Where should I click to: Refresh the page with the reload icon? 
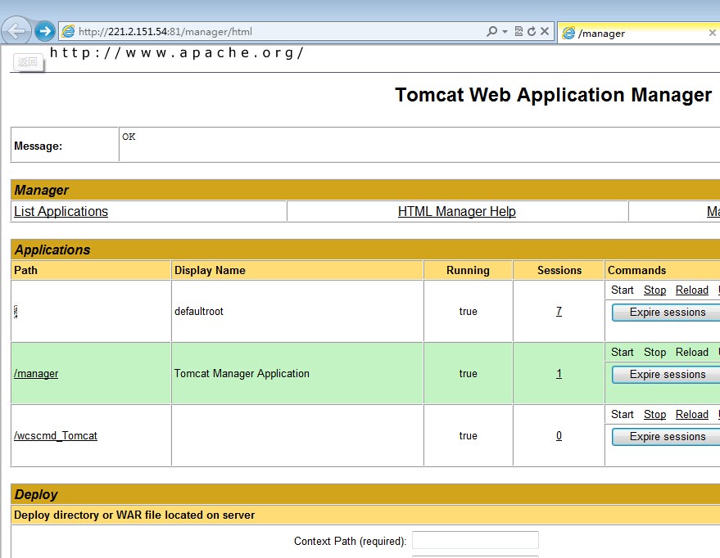click(532, 31)
